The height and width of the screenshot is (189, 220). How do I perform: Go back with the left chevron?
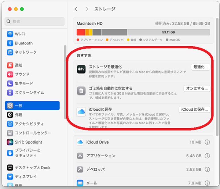click(76, 9)
